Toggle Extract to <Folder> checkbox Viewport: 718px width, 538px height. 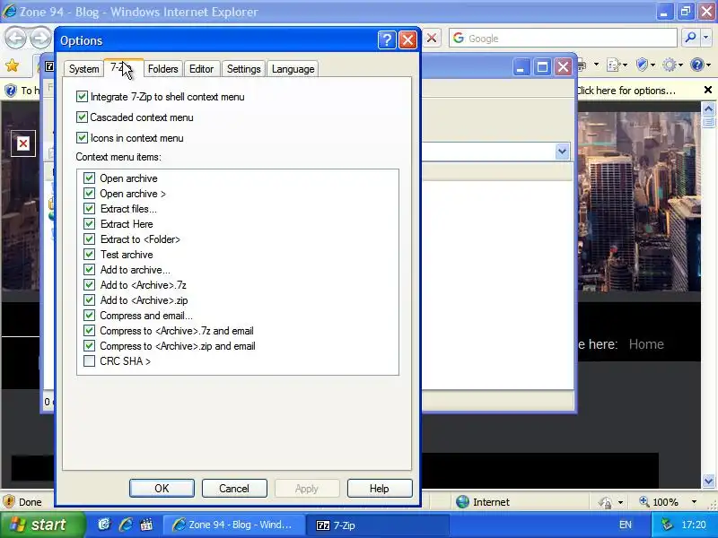(89, 239)
